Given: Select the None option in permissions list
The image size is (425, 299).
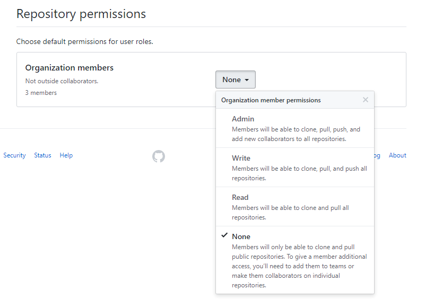Looking at the screenshot, I should (x=241, y=237).
